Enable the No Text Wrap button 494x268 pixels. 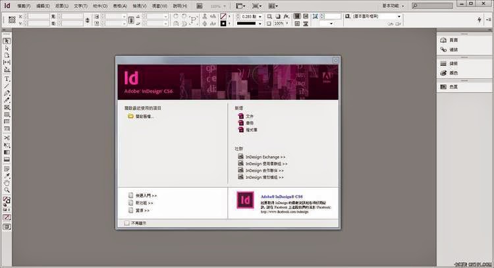[297, 16]
